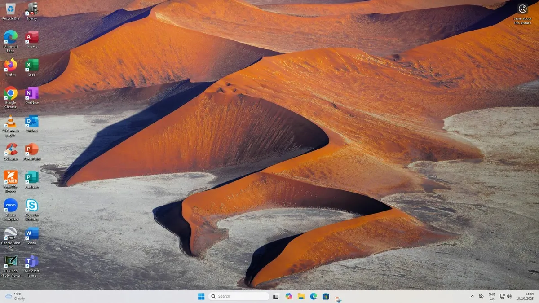539x303 pixels.
Task: Expand the hidden icons in system tray
Action: (x=472, y=296)
